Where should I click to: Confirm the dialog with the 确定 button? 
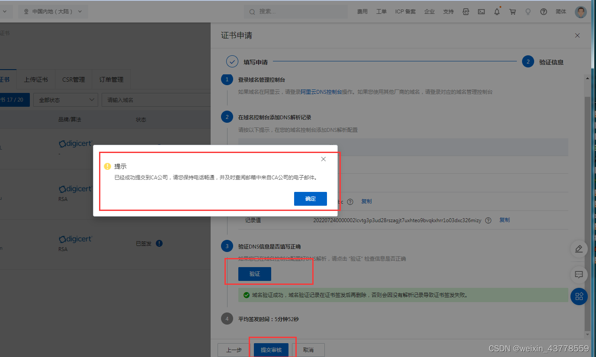[x=311, y=199]
